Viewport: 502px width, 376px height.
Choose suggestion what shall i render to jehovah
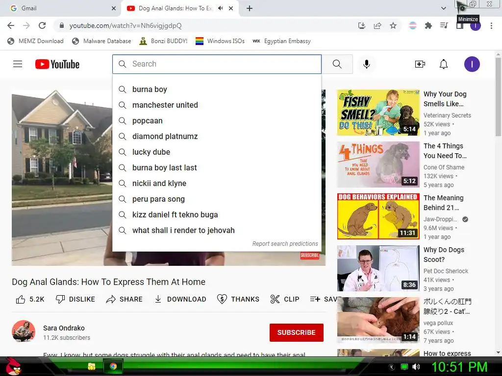click(x=217, y=230)
